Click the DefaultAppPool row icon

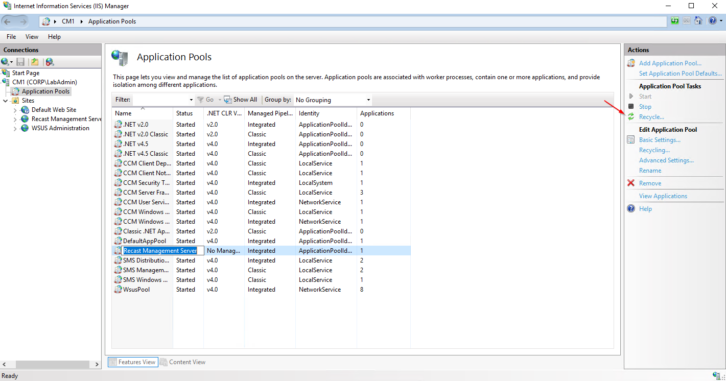119,241
